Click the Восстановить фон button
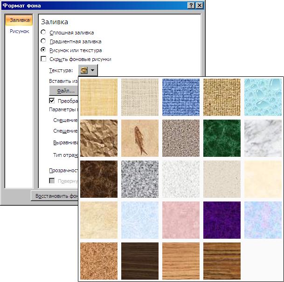The width and height of the screenshot is (284, 282). (x=55, y=196)
